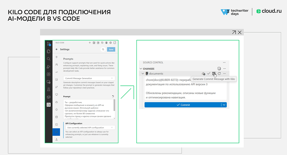Screen dimensions: 287x155
Task: Generate commit message with Kilo icon
Action: [x=214, y=73]
